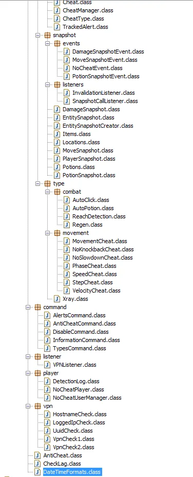The height and width of the screenshot is (477, 193).
Task: Click class icon beside AntiCheat.class
Action: [37, 455]
